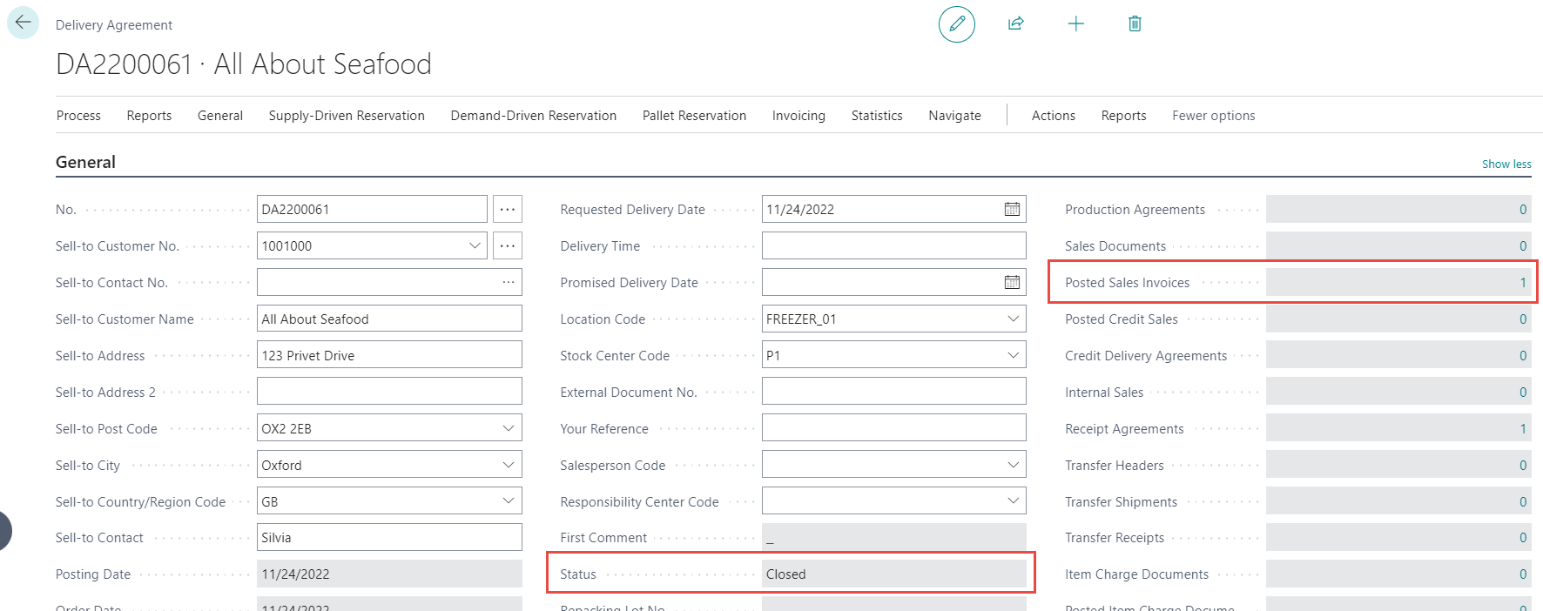The image size is (1543, 611).
Task: Open Posted Sales Invoices count value
Action: [1522, 283]
